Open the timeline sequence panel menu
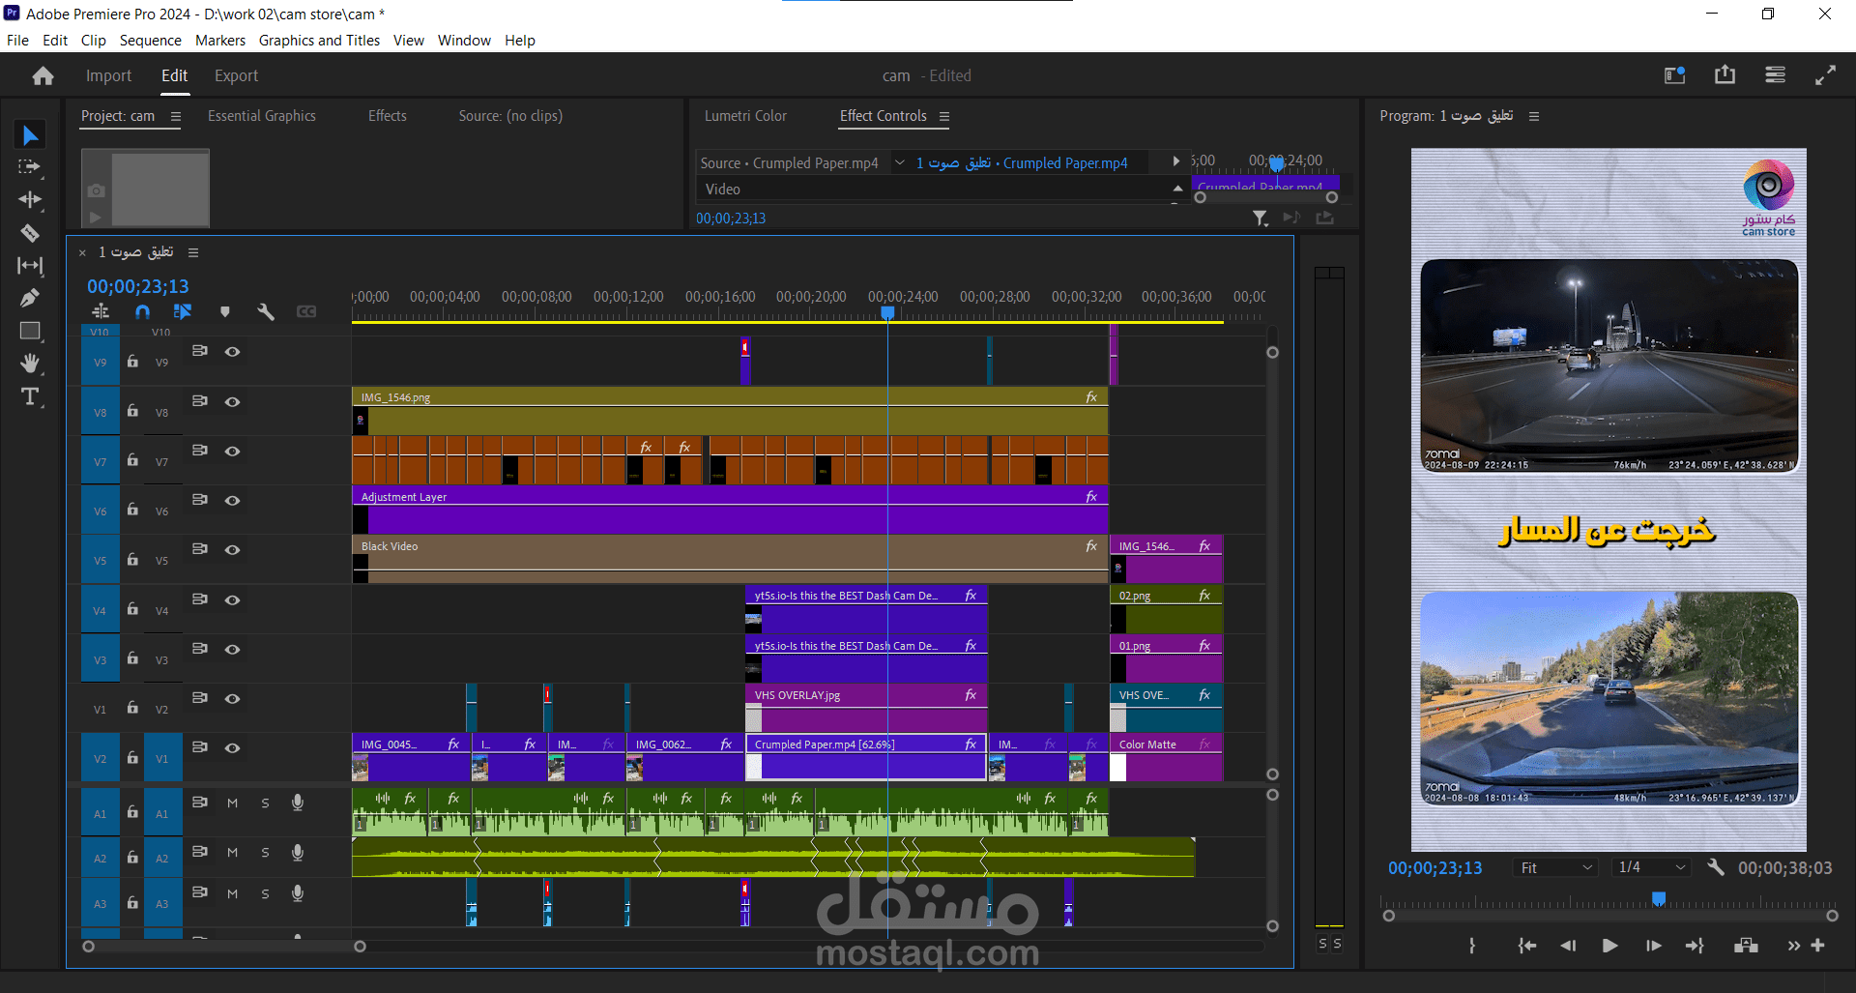 [x=193, y=252]
